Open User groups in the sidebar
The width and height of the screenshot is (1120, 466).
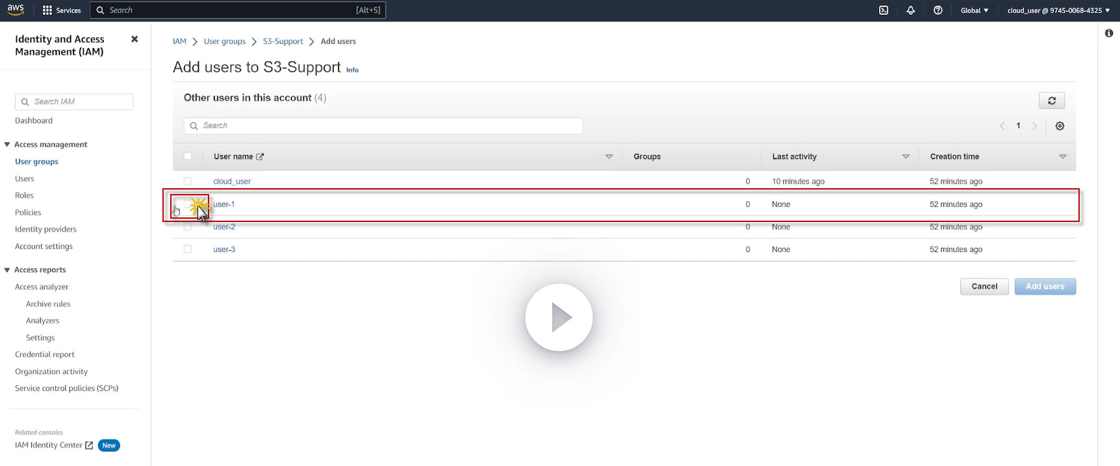coord(36,162)
